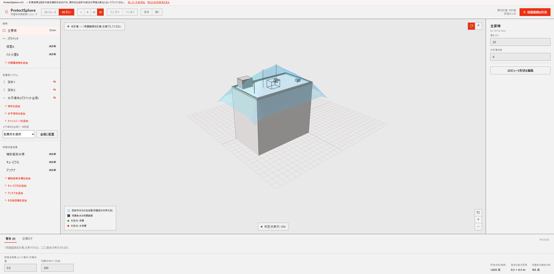Expand the パラペット tree item

coord(30,38)
